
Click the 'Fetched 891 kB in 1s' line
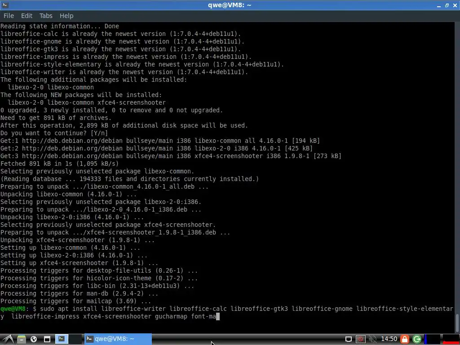click(59, 164)
